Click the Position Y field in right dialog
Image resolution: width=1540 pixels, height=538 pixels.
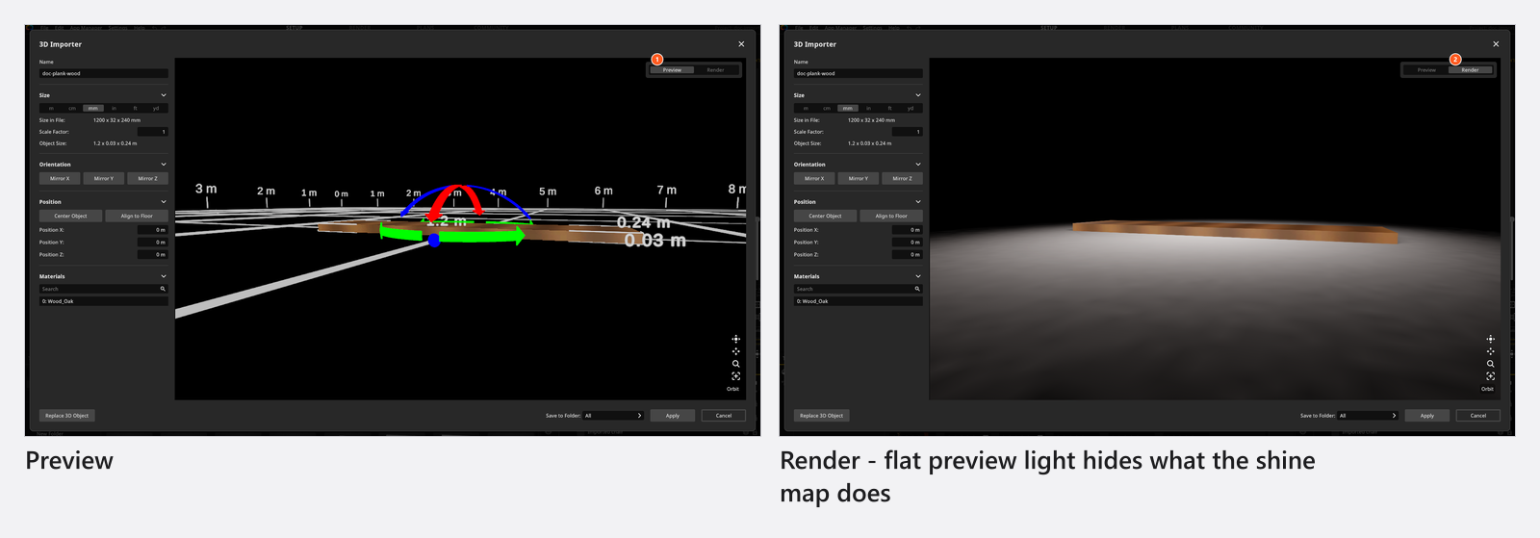click(907, 243)
